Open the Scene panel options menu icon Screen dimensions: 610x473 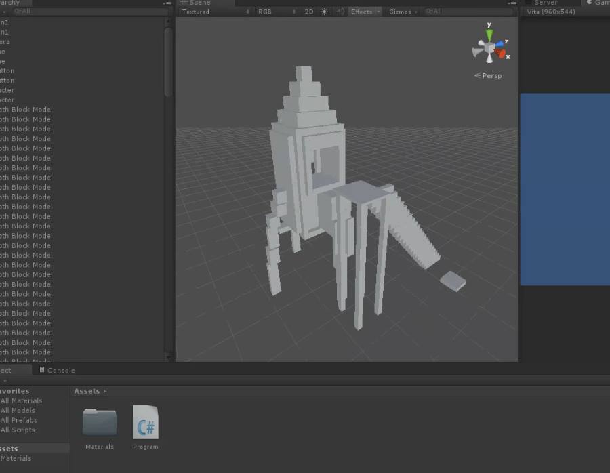[x=512, y=3]
